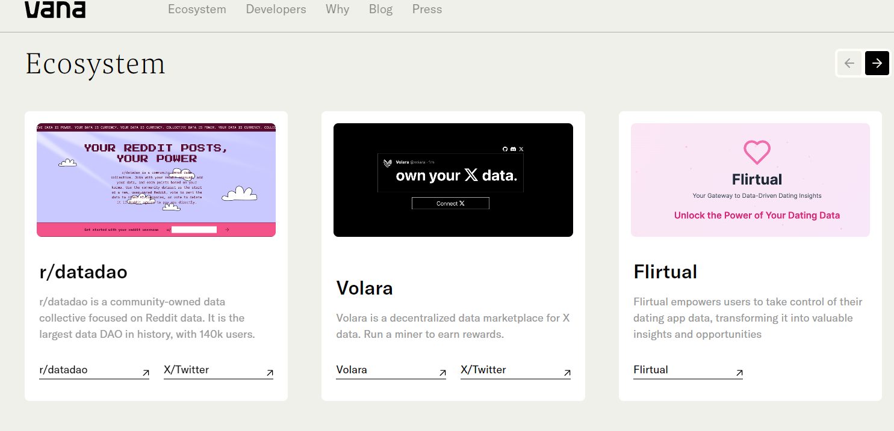Click arrow icon beside Volara card's X/Twitter

click(567, 373)
